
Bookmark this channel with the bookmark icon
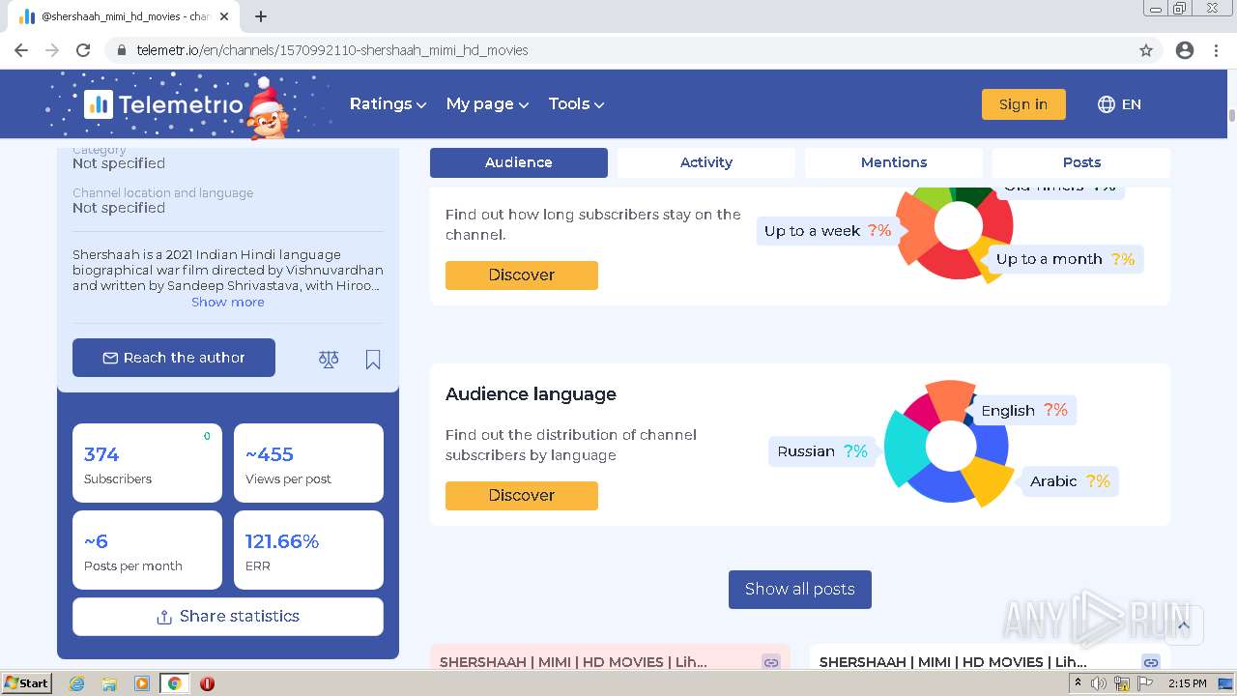click(373, 359)
